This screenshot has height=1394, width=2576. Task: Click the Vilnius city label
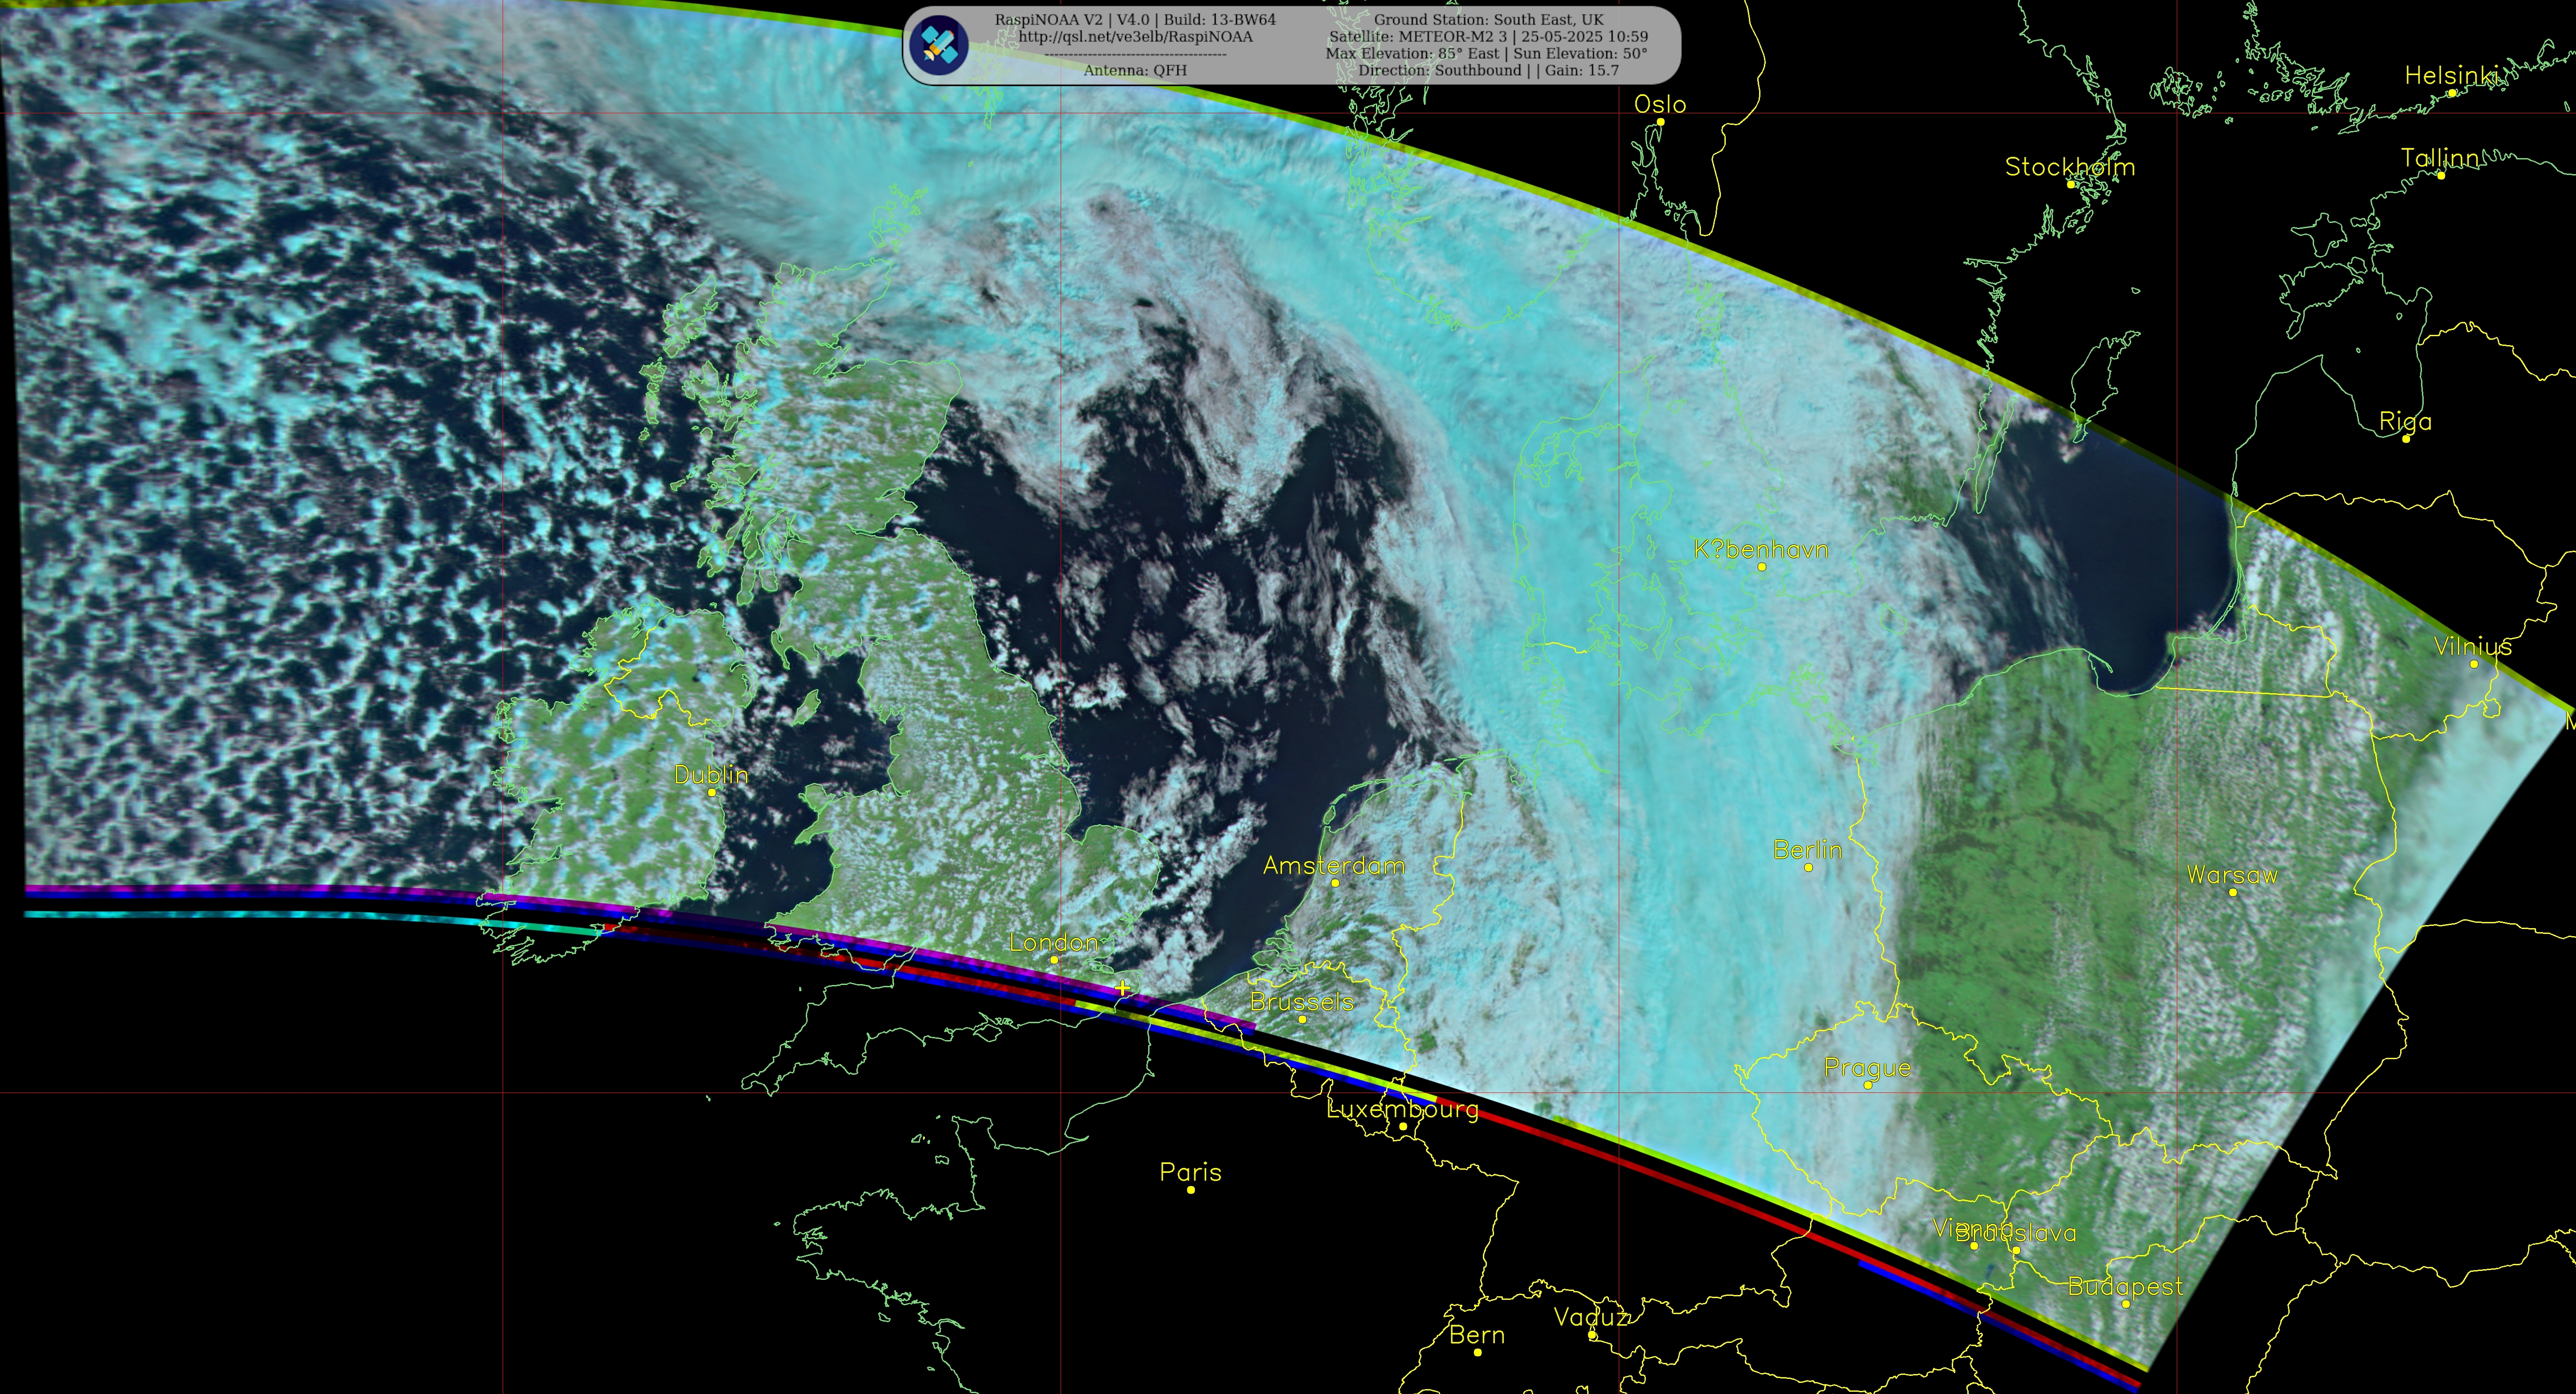tap(2472, 647)
